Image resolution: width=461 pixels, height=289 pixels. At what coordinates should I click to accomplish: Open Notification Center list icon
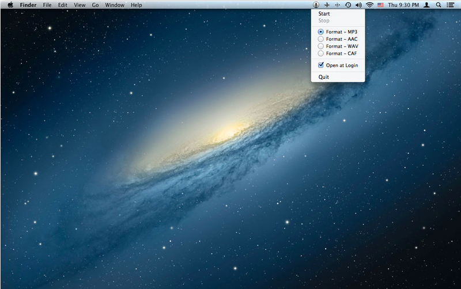(450, 5)
